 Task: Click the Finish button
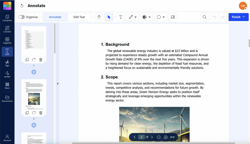pos(238,17)
